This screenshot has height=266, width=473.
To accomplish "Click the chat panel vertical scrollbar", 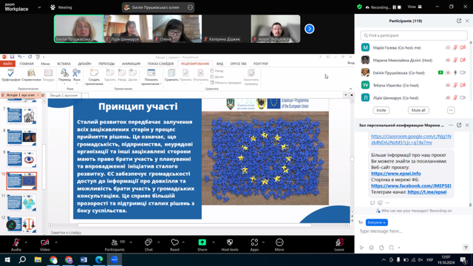I will click(470, 169).
